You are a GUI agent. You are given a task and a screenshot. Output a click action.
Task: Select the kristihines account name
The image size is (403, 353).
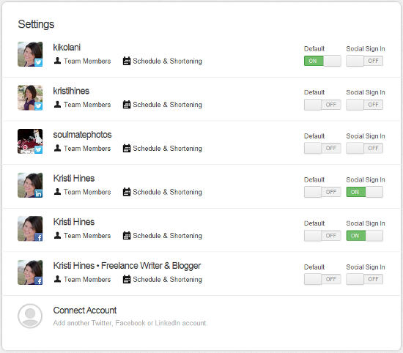point(71,91)
